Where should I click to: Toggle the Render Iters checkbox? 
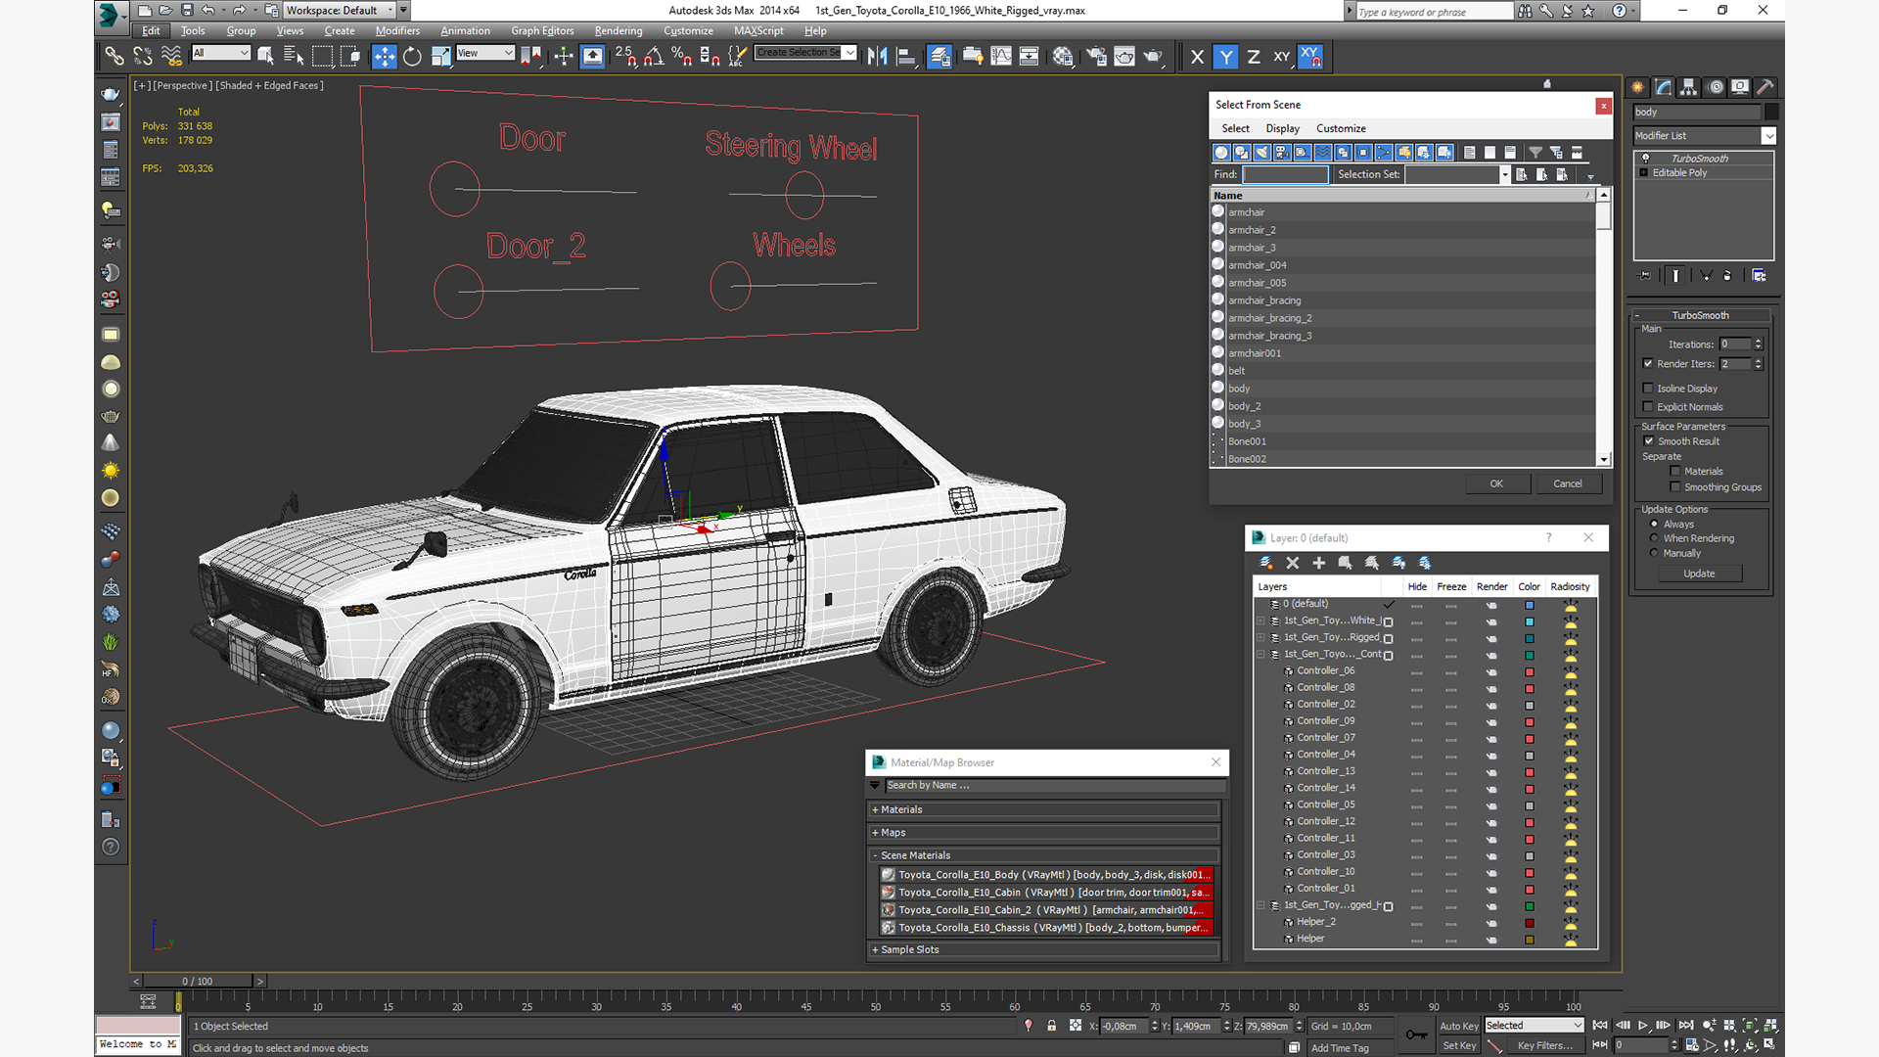tap(1648, 364)
